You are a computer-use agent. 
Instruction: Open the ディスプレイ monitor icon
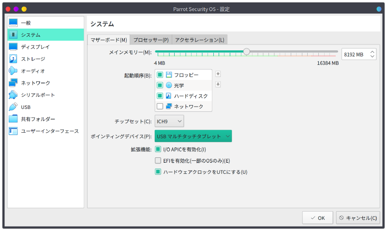[13, 46]
